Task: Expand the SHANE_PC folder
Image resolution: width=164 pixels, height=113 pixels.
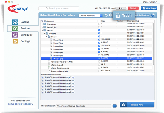Action: pyautogui.click(x=42, y=27)
